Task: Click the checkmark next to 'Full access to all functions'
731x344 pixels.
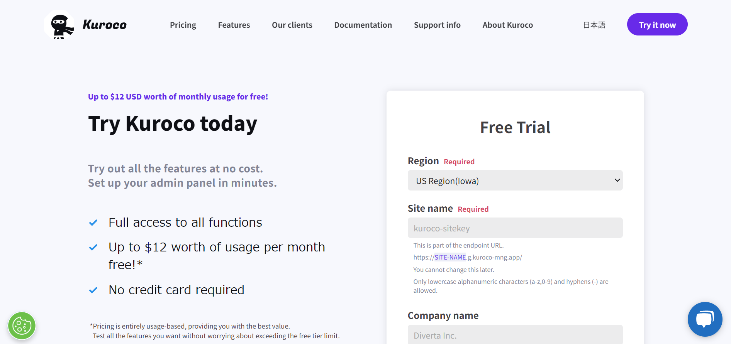Action: pyautogui.click(x=93, y=222)
